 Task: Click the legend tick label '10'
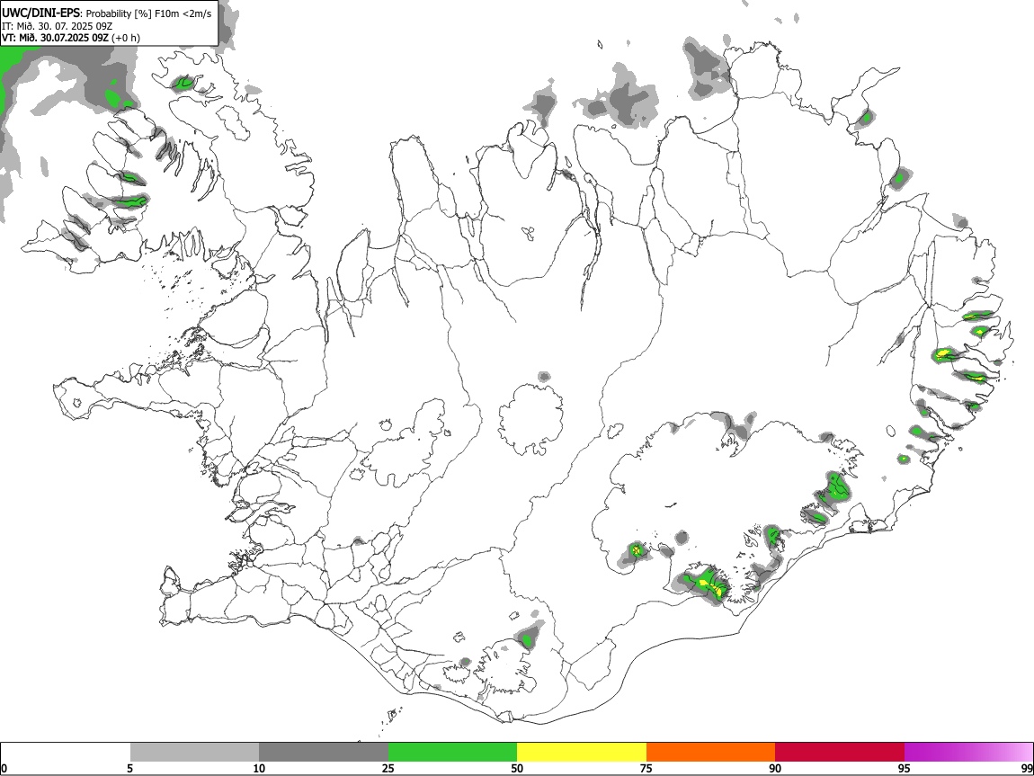(259, 768)
